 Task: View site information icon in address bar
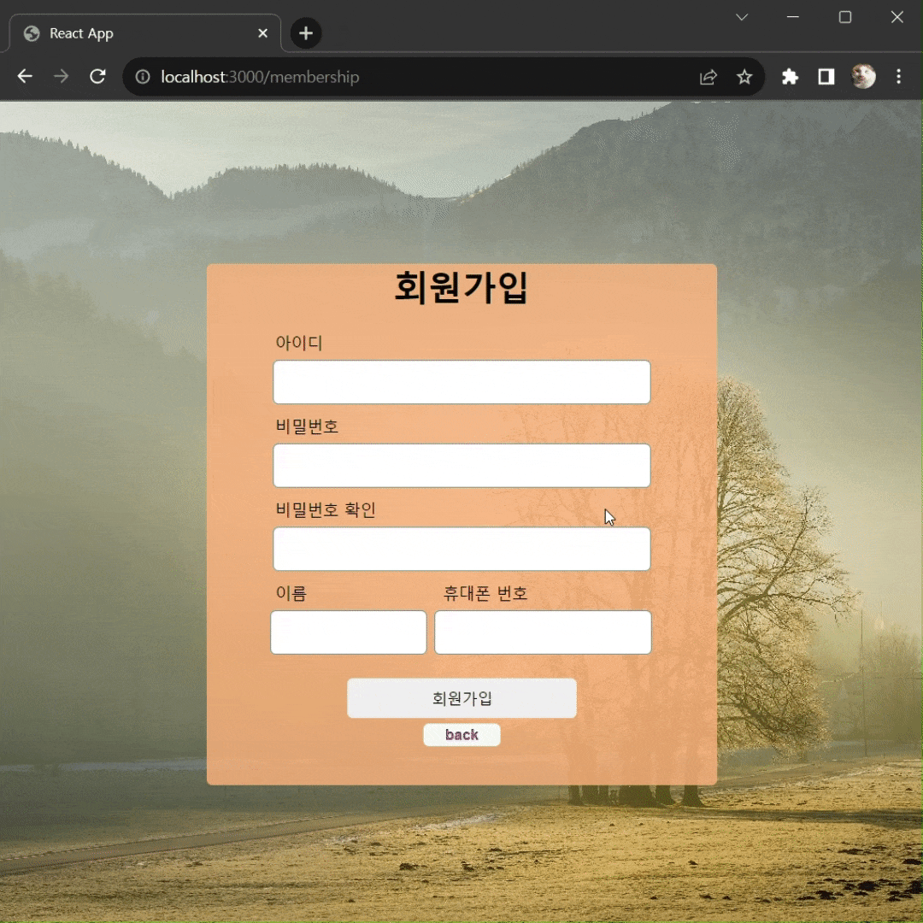pos(143,77)
